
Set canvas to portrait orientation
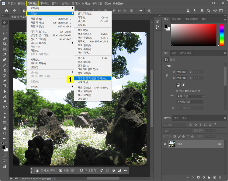tap(178, 85)
